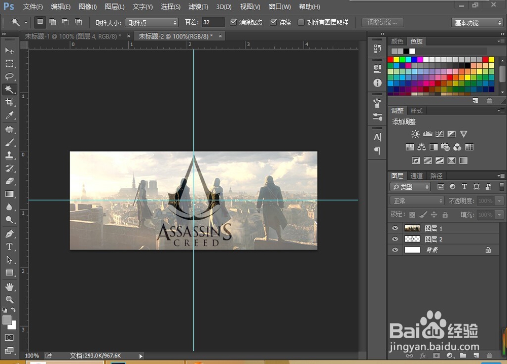The height and width of the screenshot is (364, 507).
Task: Toggle contiguous checkbox (连续)
Action: click(x=274, y=22)
